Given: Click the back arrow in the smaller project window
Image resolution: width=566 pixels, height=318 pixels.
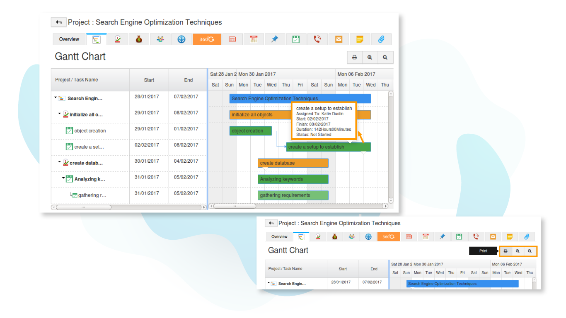Looking at the screenshot, I should pyautogui.click(x=271, y=223).
